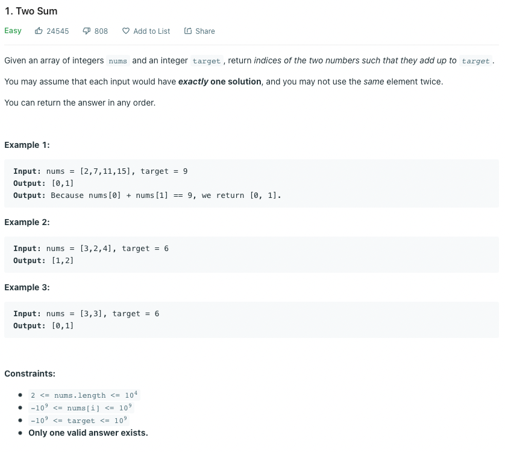Click 'Only one valid answer exists' text

pyautogui.click(x=88, y=433)
